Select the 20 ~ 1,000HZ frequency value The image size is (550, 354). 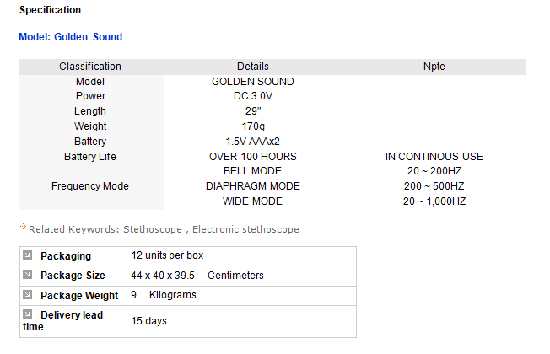(x=434, y=201)
